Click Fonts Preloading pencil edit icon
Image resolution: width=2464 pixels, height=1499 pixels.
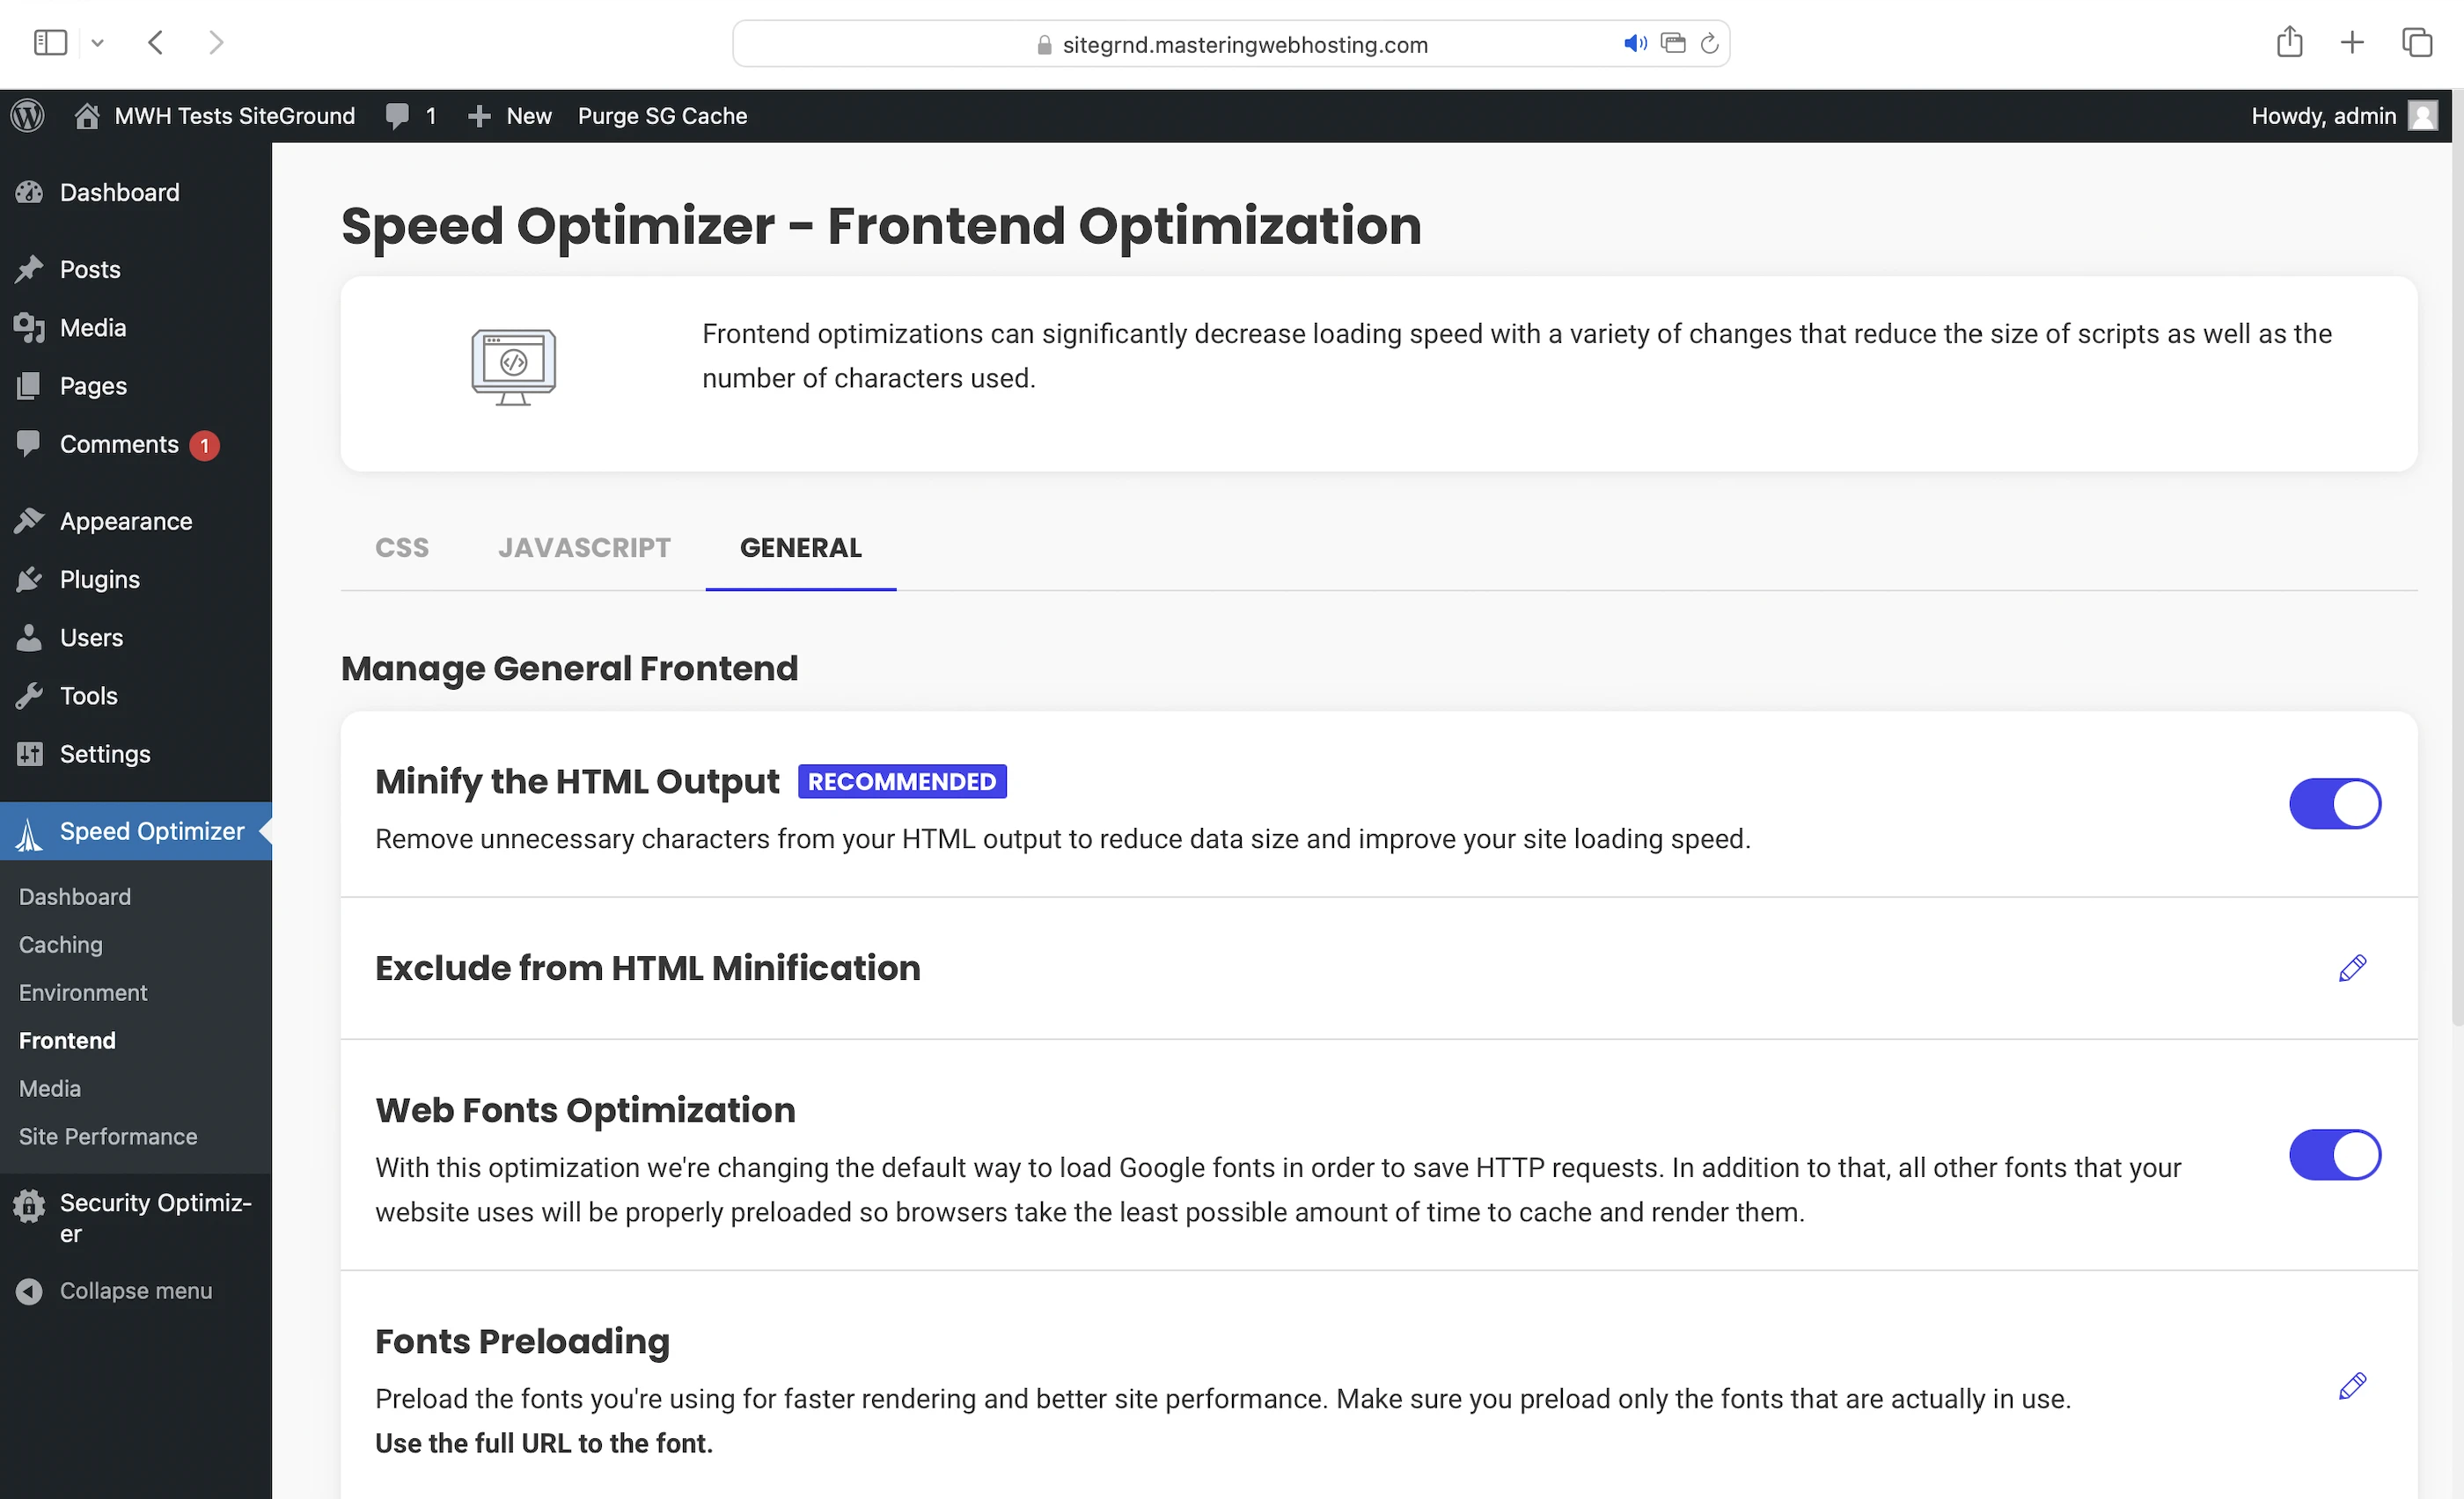click(2352, 1386)
